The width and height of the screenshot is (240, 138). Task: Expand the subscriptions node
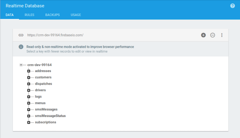click(x=28, y=122)
